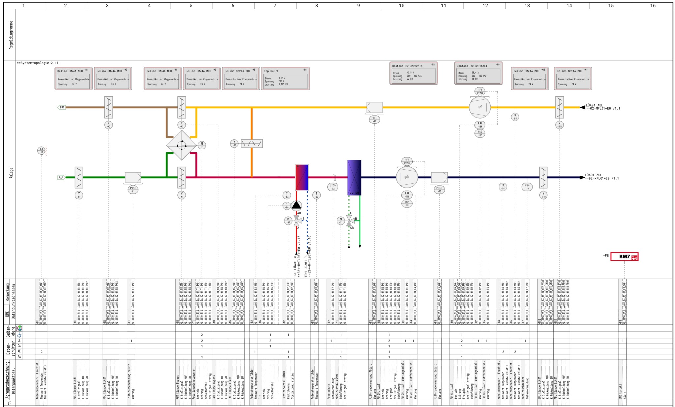Open the Danfoss FC102P15KT4 info box
This screenshot has width=675, height=407.
coord(479,73)
